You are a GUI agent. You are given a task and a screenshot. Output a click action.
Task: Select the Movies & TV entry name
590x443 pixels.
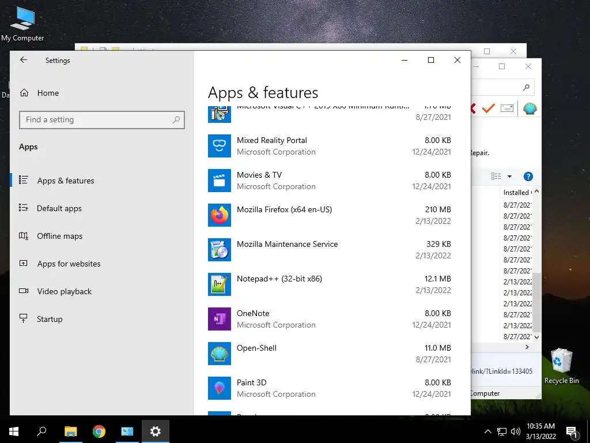[x=259, y=175]
